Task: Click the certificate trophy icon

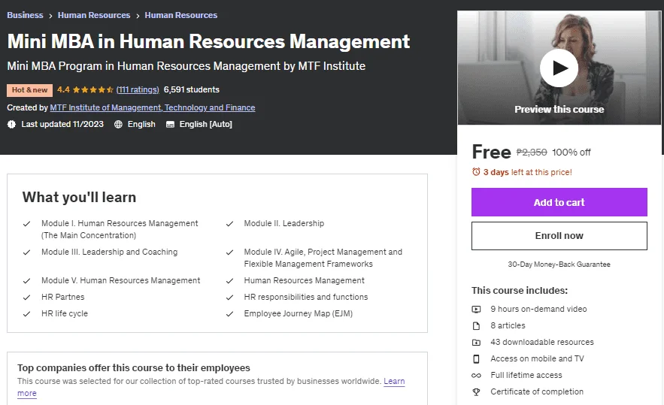Action: [x=477, y=392]
